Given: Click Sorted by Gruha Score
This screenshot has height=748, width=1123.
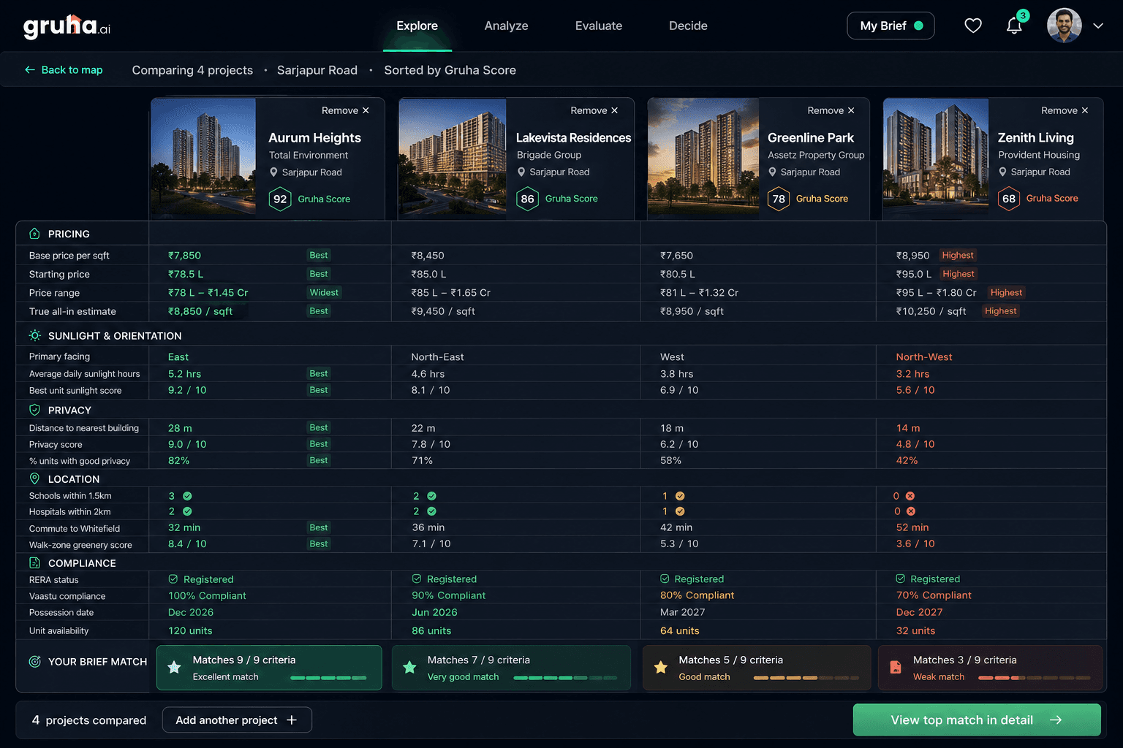Looking at the screenshot, I should (450, 70).
